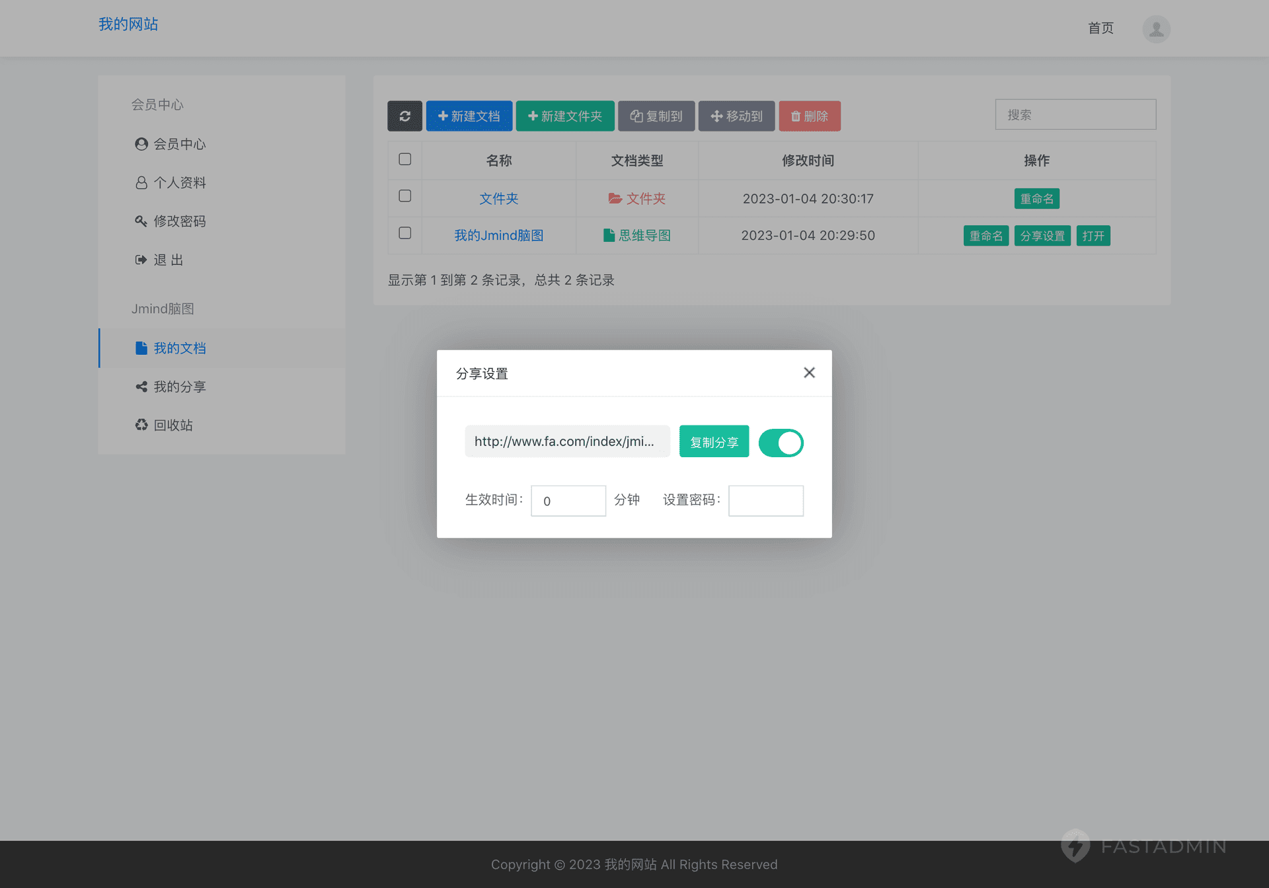
Task: Click the New Document button
Action: coord(469,116)
